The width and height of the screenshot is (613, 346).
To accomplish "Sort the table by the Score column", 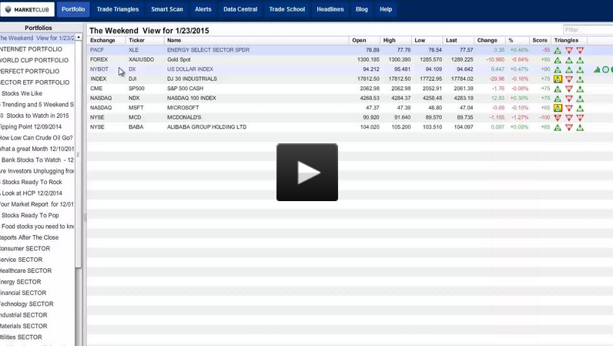I will coord(540,40).
